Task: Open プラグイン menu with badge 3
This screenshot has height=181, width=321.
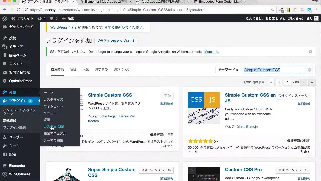Action: (20, 101)
